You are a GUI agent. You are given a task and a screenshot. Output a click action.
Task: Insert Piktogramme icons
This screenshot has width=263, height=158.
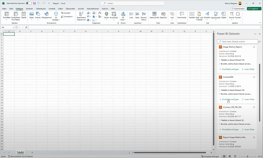coord(46,15)
